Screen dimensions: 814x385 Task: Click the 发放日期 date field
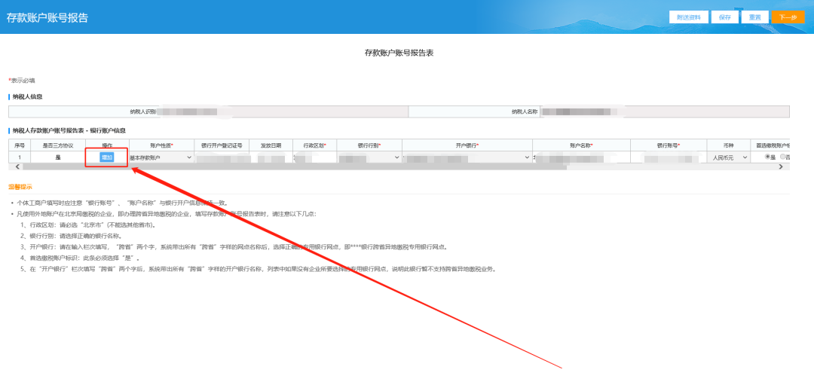coord(271,157)
